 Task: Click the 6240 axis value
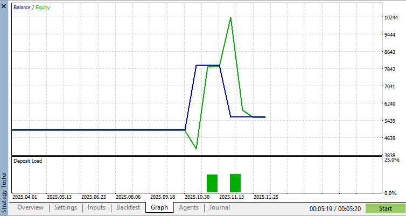click(x=390, y=103)
